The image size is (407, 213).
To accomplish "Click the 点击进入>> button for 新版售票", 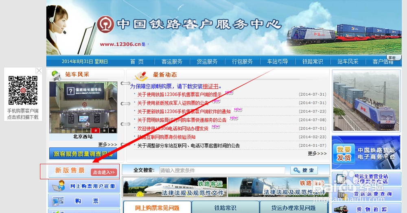I will (104, 172).
